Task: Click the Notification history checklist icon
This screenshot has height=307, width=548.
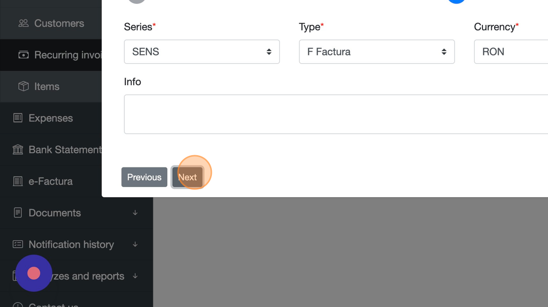Action: pyautogui.click(x=18, y=244)
